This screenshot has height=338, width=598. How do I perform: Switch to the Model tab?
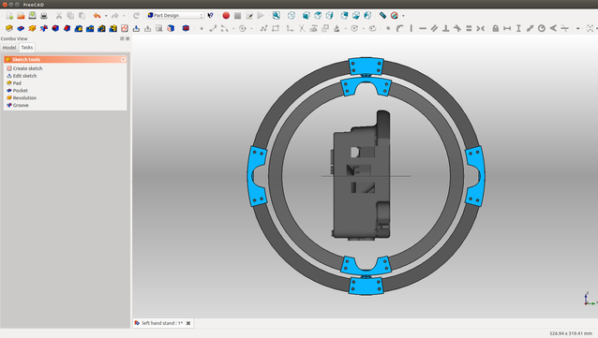coord(9,48)
